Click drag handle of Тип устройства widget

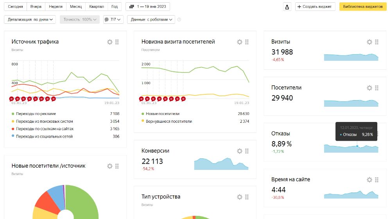[247, 197]
